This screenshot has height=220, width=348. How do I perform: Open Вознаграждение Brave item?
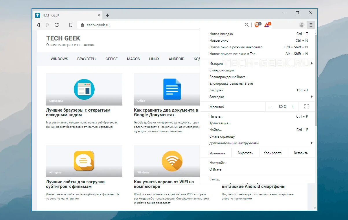point(257,77)
